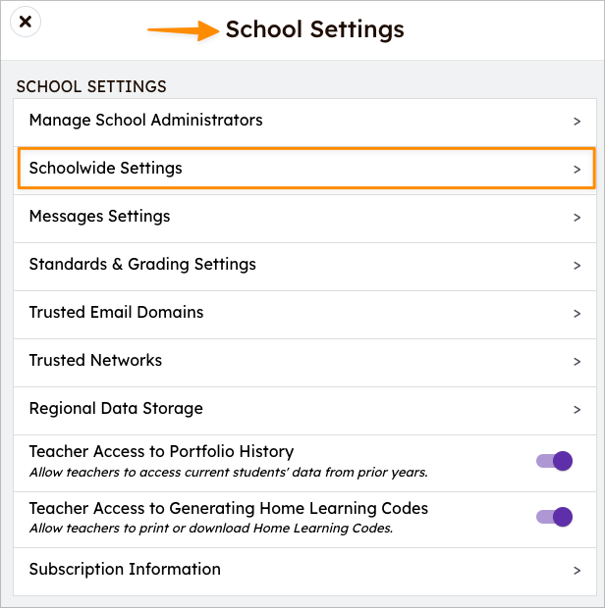Viewport: 605px width, 608px height.
Task: Open Trusted Networks settings
Action: [x=304, y=362]
